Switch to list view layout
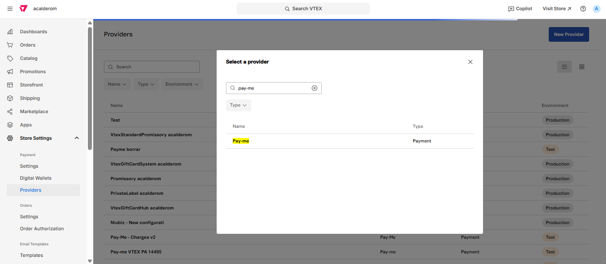Screen dimensions: 606x264 point(564,67)
